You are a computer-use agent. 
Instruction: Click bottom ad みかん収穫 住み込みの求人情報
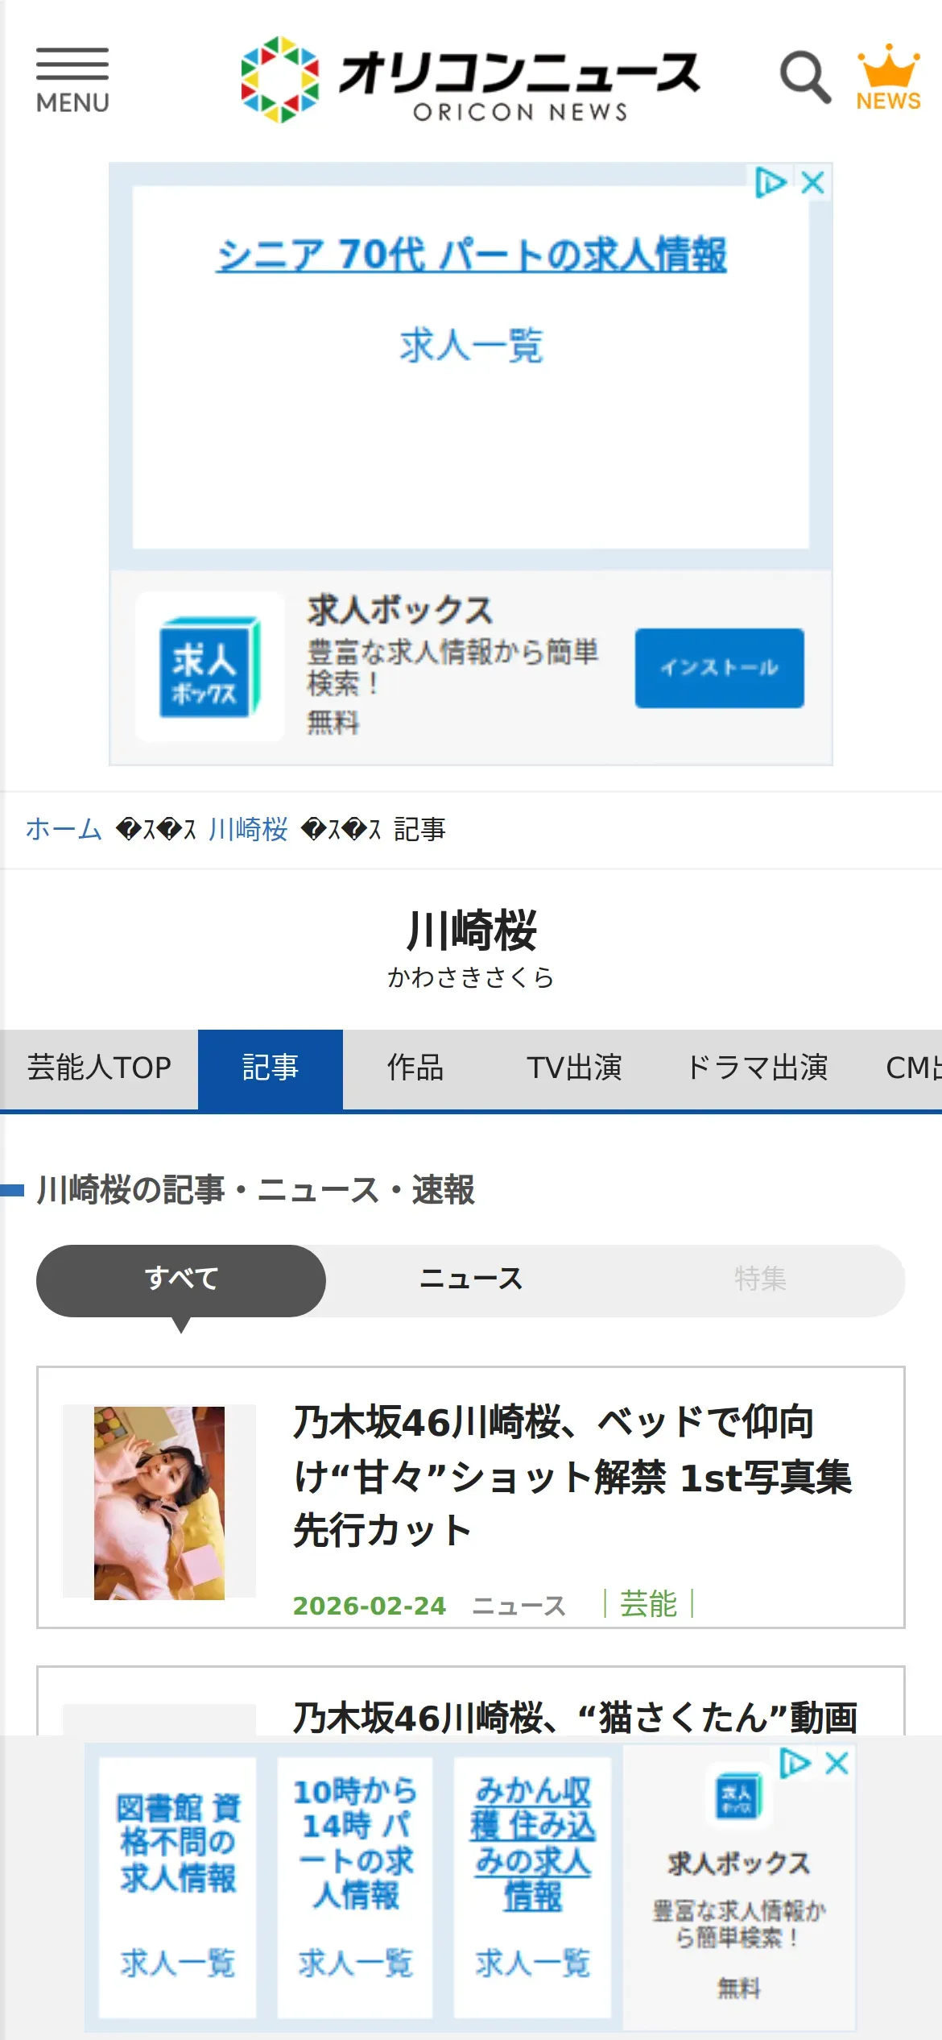click(532, 1843)
